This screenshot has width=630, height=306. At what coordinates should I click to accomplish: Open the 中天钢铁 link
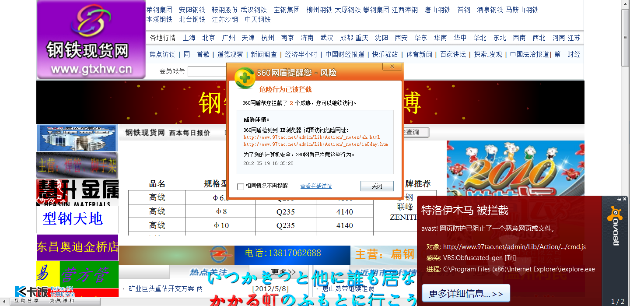(258, 19)
